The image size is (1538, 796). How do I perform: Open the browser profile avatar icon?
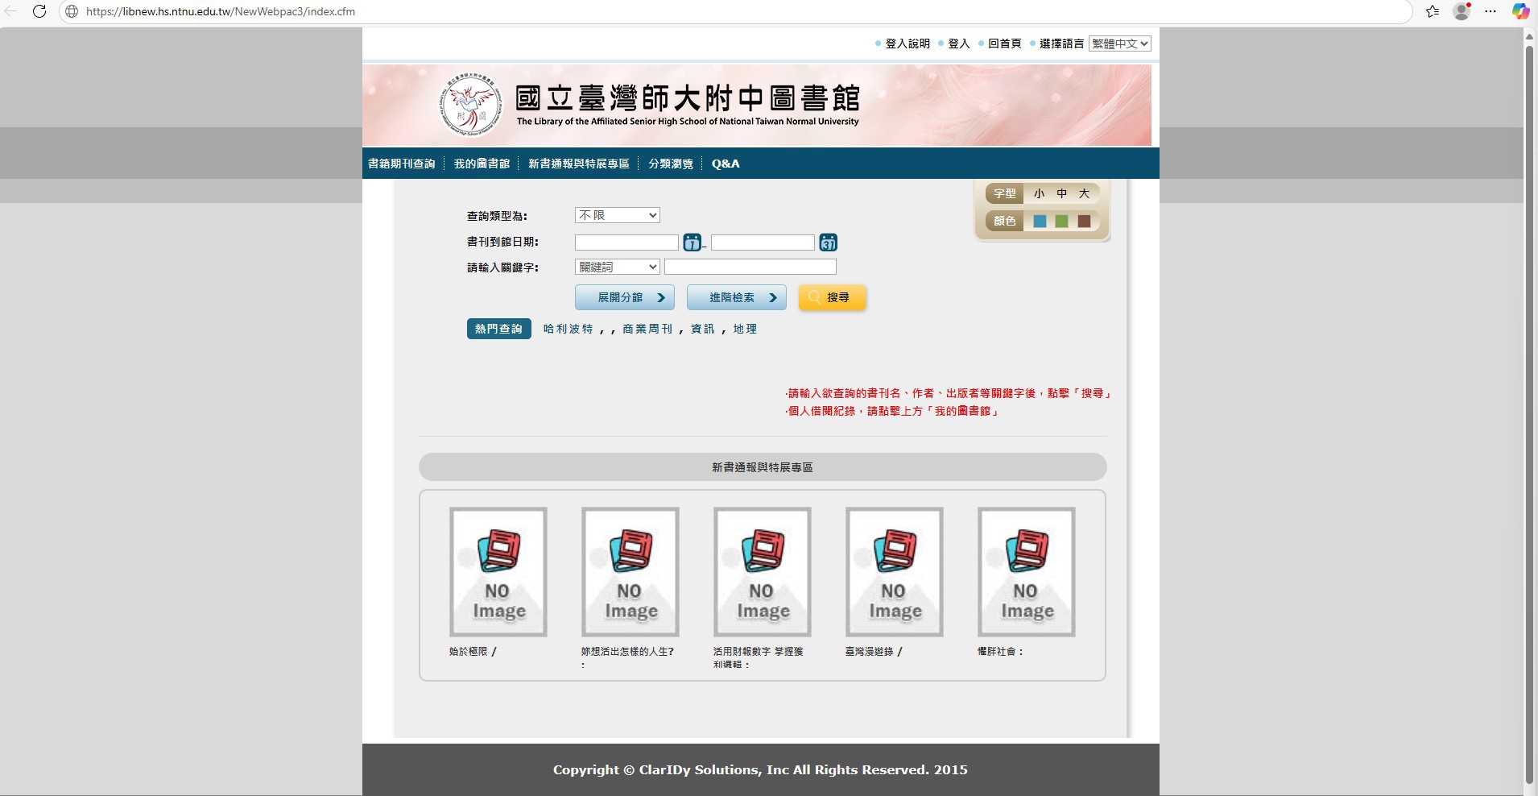[x=1461, y=11]
